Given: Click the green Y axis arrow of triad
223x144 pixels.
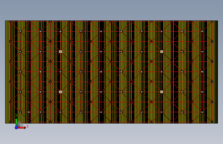Looking at the screenshot, I should [16, 122].
